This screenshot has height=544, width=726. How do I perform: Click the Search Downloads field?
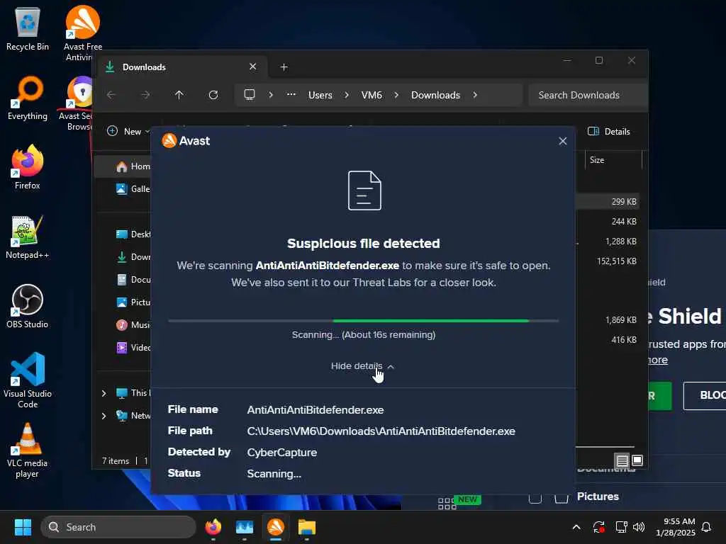click(588, 95)
